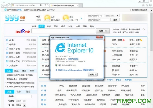Click the Baidu logo

(23, 31)
